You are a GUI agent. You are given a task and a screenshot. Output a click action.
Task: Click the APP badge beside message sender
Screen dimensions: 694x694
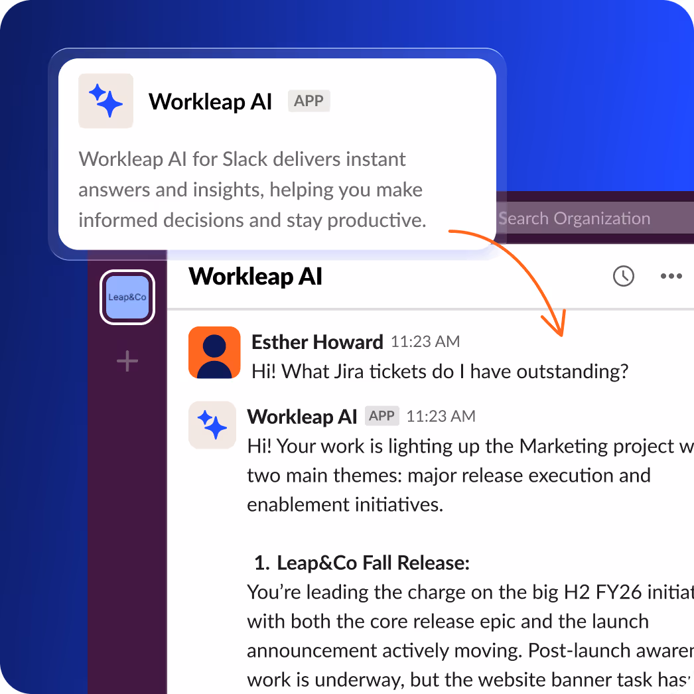382,415
